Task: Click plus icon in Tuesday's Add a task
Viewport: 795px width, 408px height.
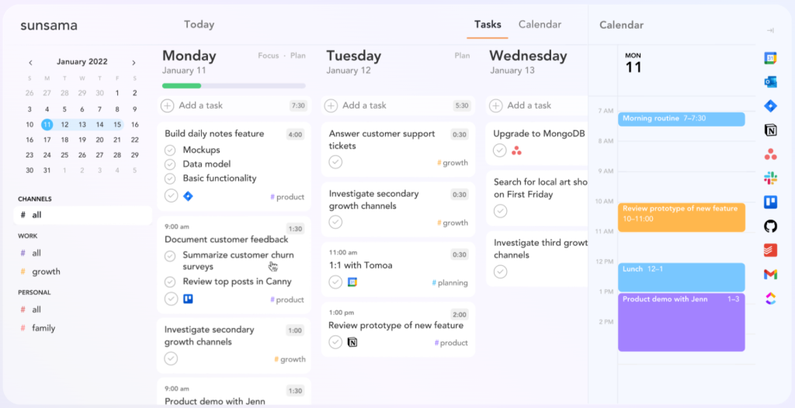Action: [331, 105]
